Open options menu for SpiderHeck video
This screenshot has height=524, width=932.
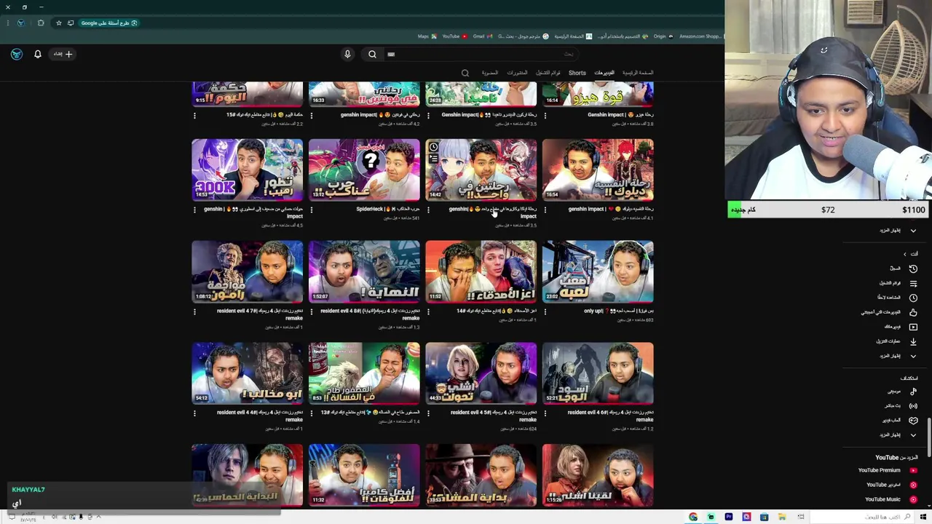pos(311,210)
